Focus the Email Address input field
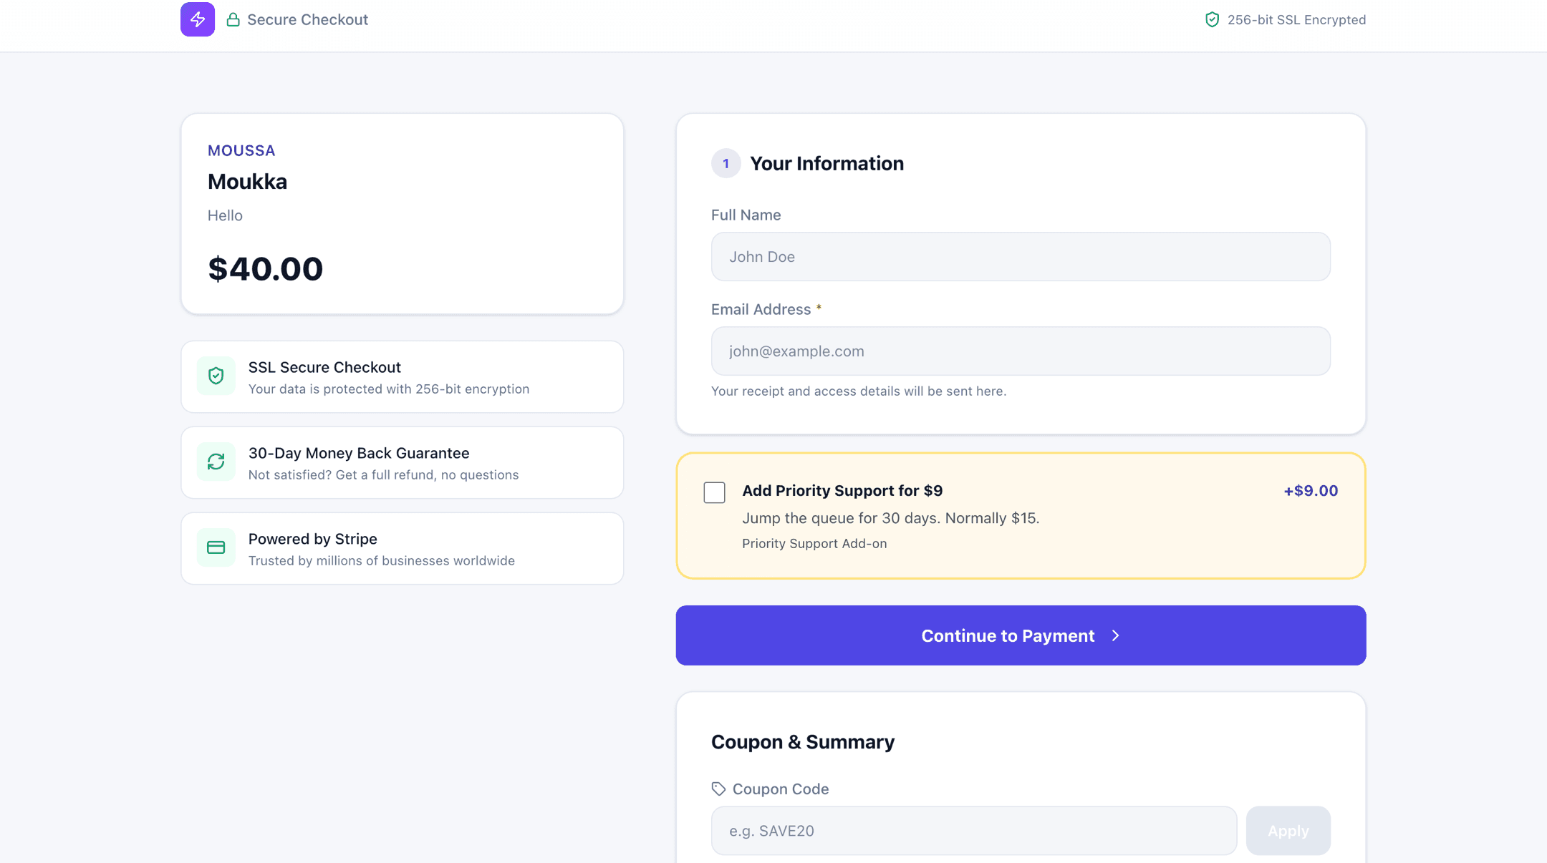Image resolution: width=1547 pixels, height=863 pixels. coord(1021,351)
